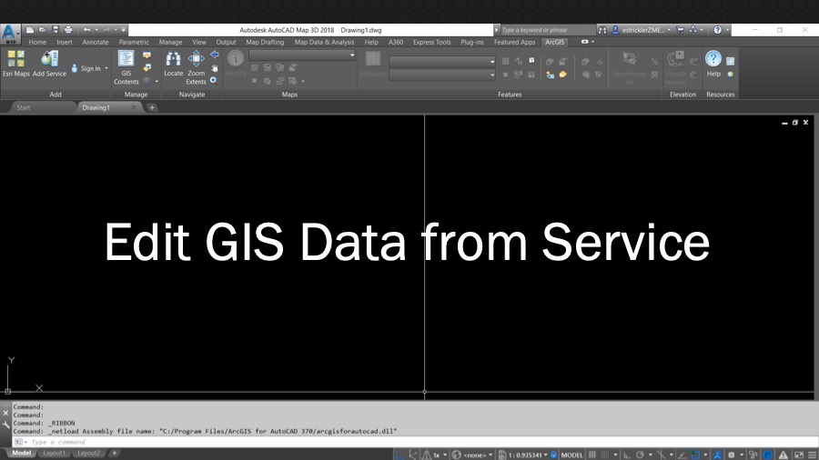Screen dimensions: 819x460
Task: Click the A360 ribbon tab
Action: pyautogui.click(x=396, y=42)
